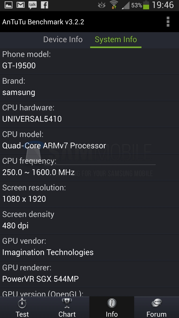The width and height of the screenshot is (179, 318).
Task: Tap the Gmail notification icon
Action: click(20, 5)
